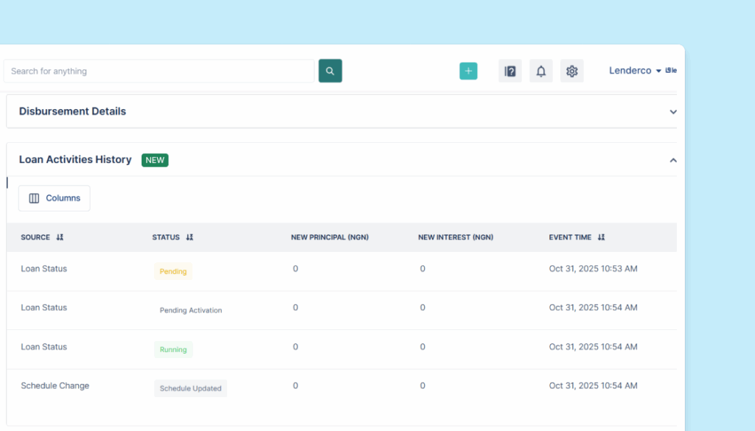Open the notifications bell icon

(540, 71)
